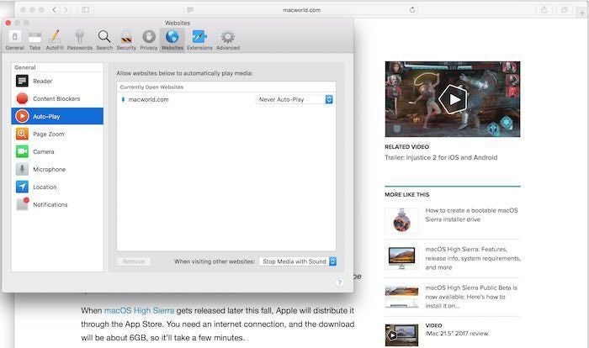Open the Privacy preferences pane
Image resolution: width=589 pixels, height=348 pixels.
[149, 40]
